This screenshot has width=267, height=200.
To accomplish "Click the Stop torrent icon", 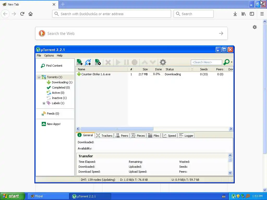I will click(135, 62).
